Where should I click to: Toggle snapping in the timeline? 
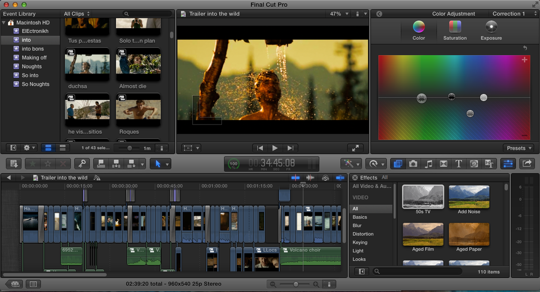pyautogui.click(x=340, y=178)
